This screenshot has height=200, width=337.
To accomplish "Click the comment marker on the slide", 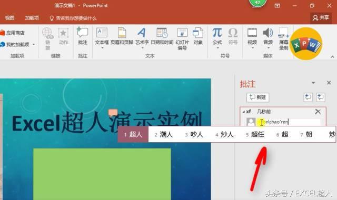I will point(113,113).
